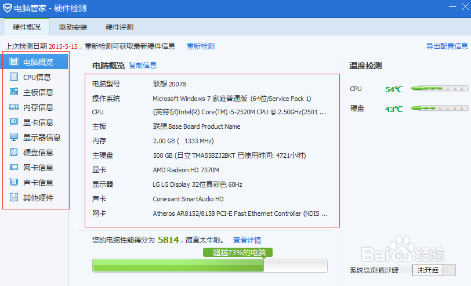The height and width of the screenshot is (286, 471).
Task: Click the Atheros AR8152/8158 network card value
Action: click(x=240, y=213)
